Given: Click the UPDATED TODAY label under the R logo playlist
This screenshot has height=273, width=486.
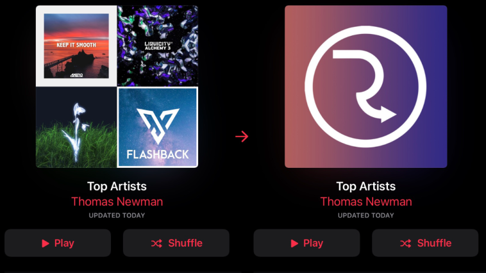Looking at the screenshot, I should click(366, 215).
